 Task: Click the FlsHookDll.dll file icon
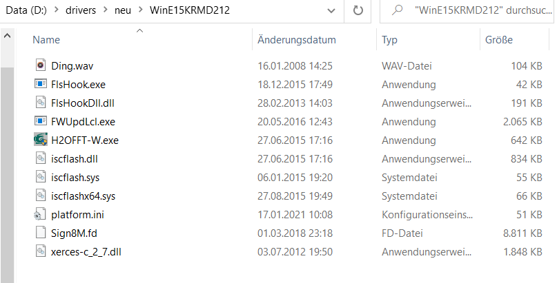coord(40,103)
